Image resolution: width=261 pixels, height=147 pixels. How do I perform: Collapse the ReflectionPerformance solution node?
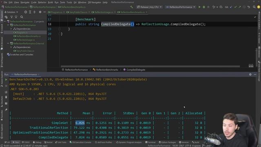click(5, 22)
